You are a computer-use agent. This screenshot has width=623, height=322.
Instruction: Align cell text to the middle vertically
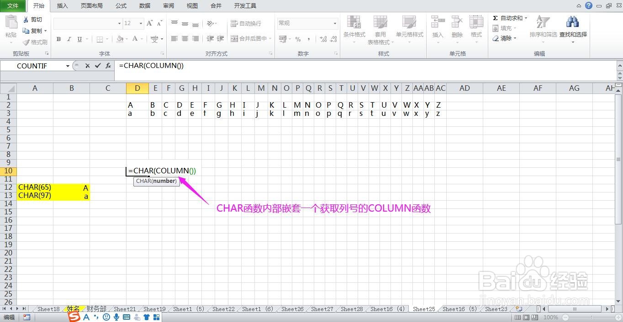pyautogui.click(x=185, y=23)
